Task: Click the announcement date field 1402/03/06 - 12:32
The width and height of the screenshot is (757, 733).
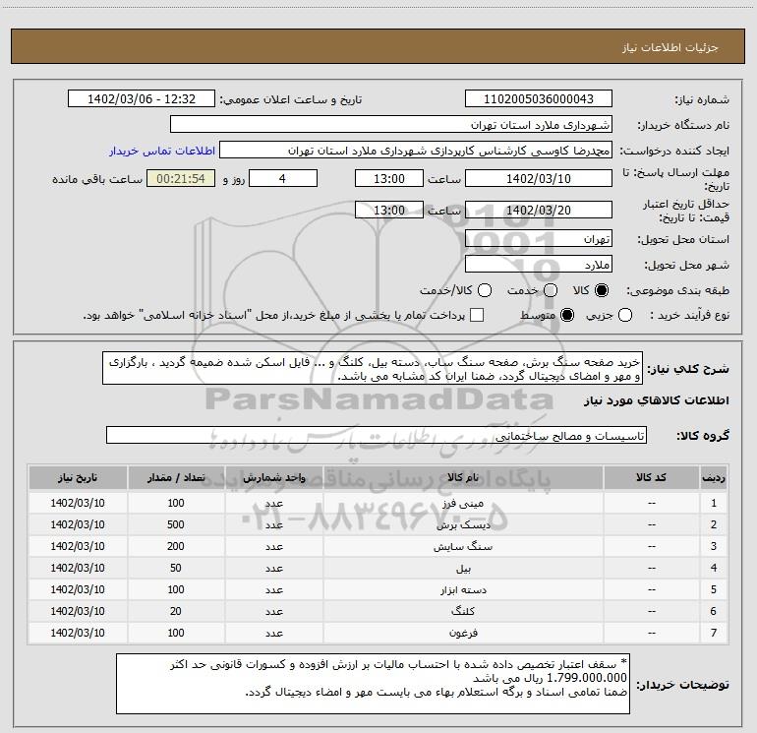Action: point(142,99)
